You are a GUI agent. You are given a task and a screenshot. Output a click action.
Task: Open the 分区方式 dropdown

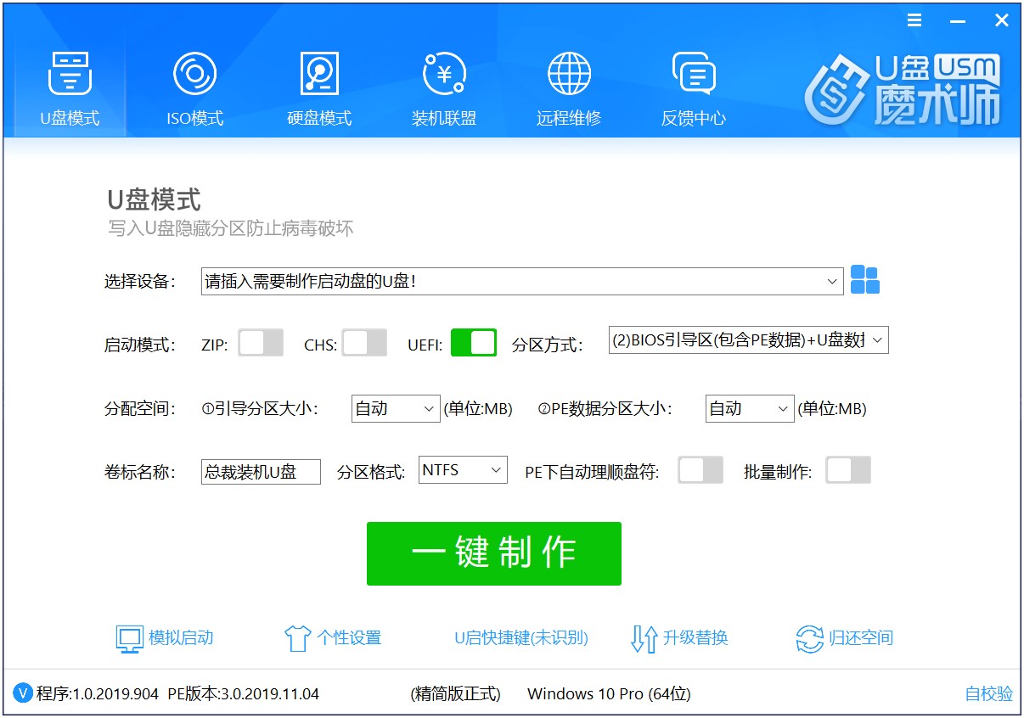876,341
